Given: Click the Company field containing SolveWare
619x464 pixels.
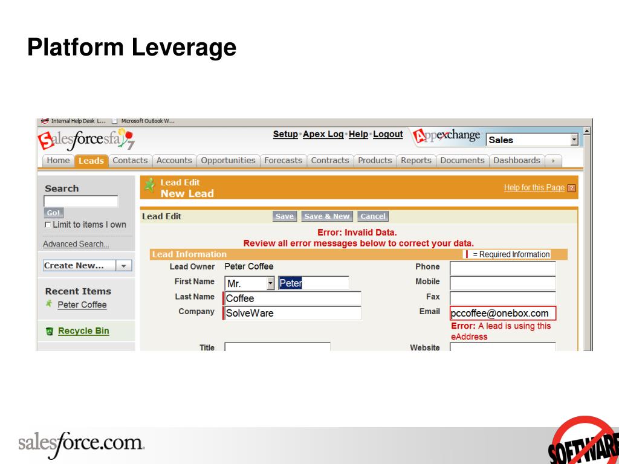Looking at the screenshot, I should coord(292,314).
